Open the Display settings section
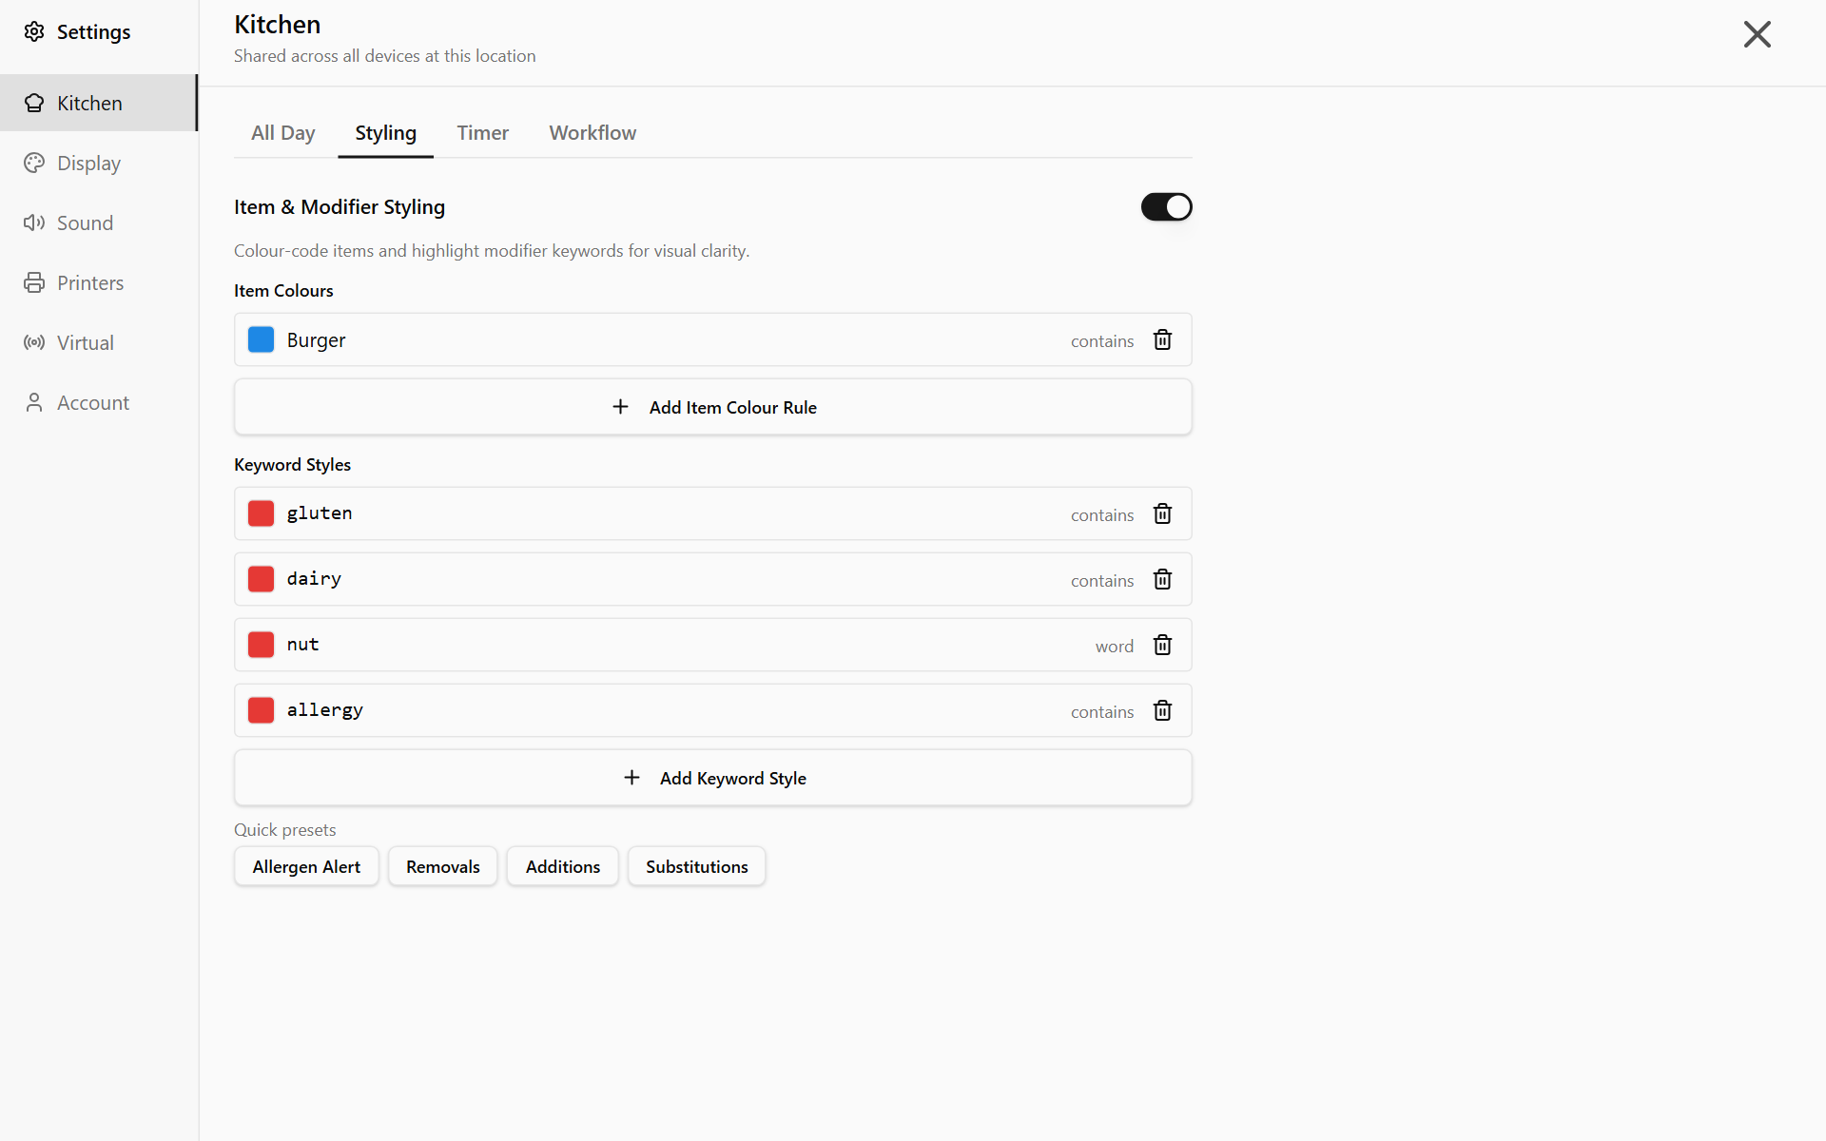Viewport: 1826px width, 1141px height. point(99,163)
